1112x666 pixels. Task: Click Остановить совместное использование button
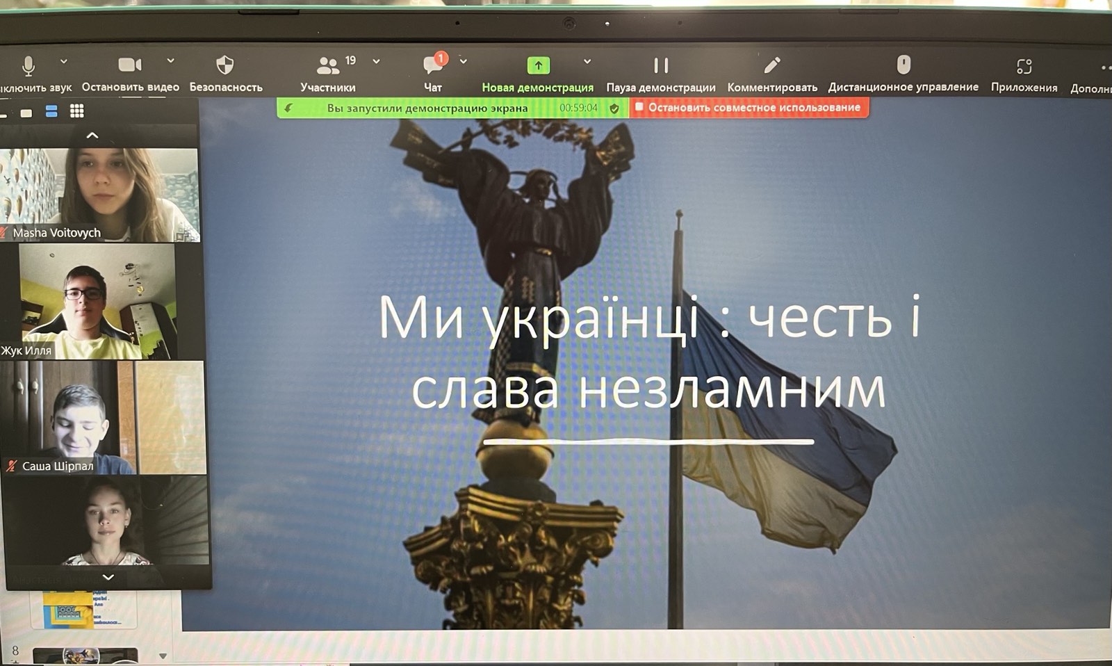pyautogui.click(x=749, y=108)
